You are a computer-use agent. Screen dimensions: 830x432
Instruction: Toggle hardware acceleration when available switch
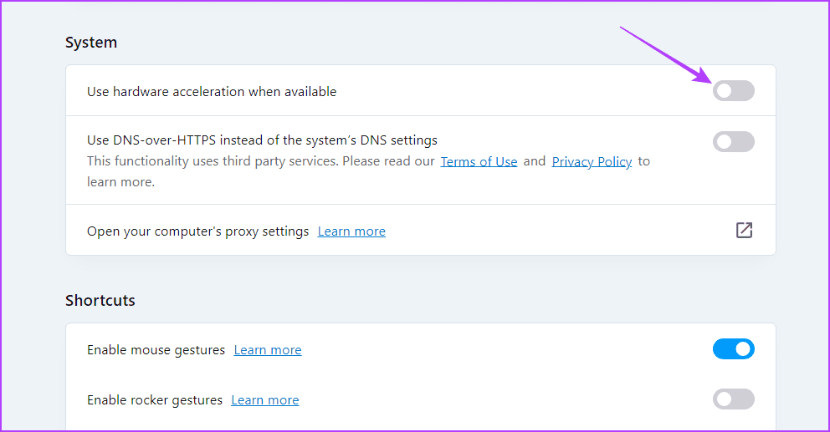pos(733,91)
